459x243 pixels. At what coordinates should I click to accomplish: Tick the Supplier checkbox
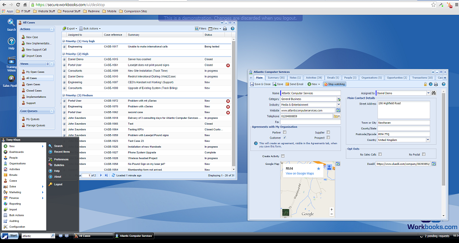coord(328,132)
